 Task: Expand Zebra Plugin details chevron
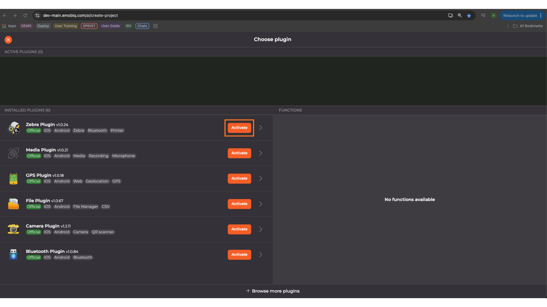260,128
